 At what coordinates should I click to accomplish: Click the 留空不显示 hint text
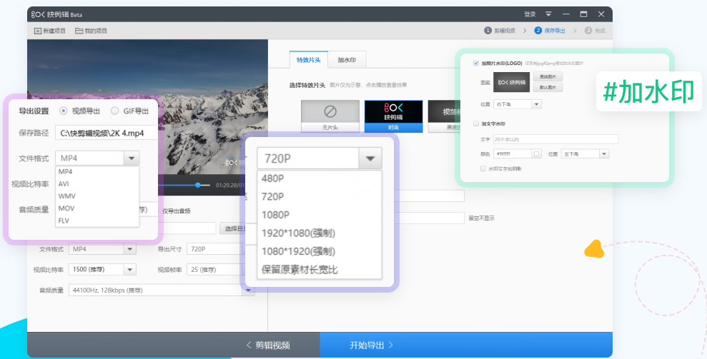[x=482, y=218]
